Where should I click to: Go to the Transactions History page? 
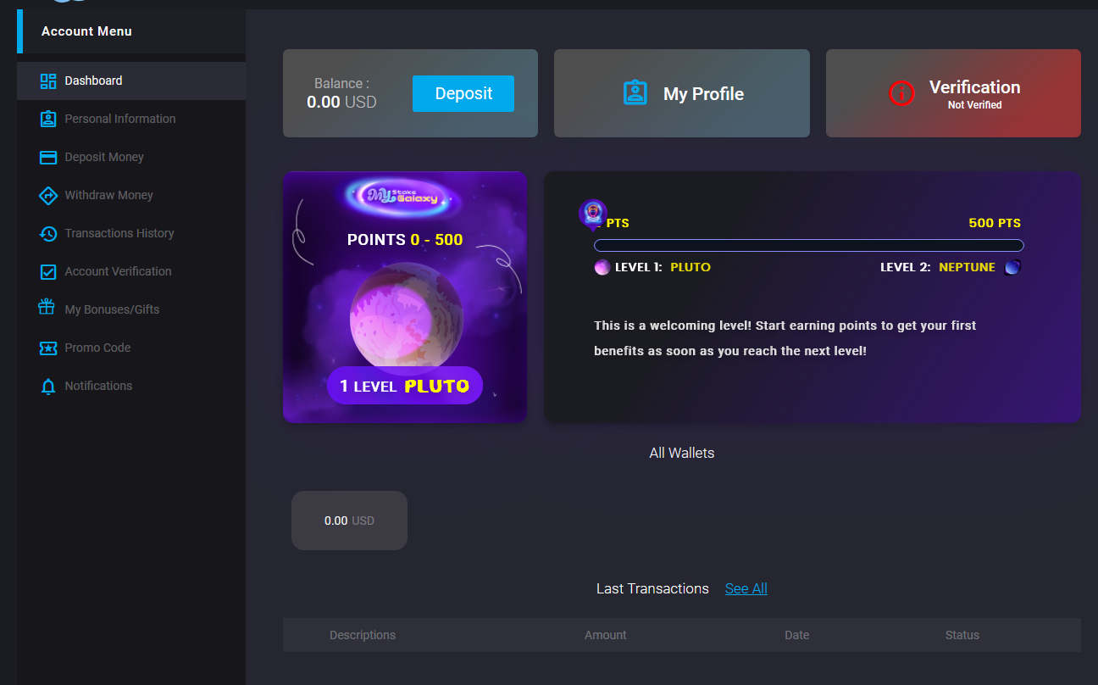click(x=131, y=233)
